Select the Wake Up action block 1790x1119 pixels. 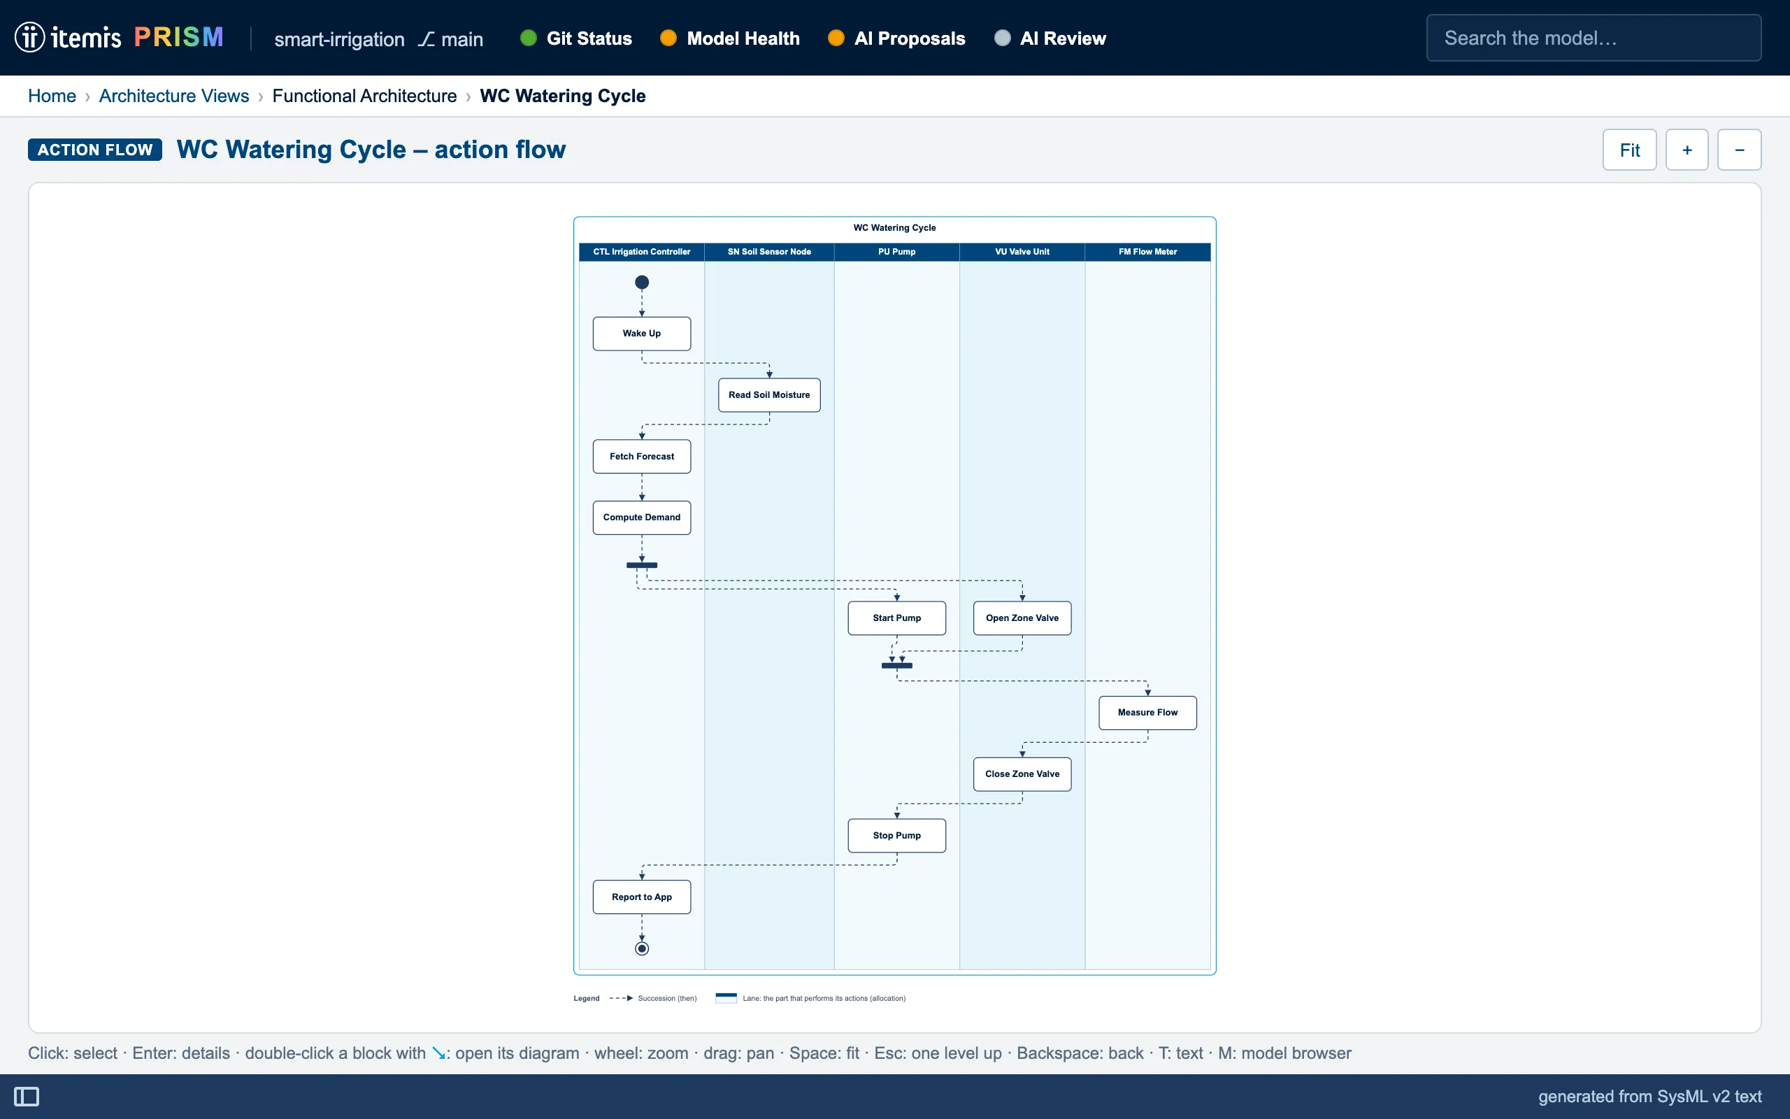coord(642,334)
